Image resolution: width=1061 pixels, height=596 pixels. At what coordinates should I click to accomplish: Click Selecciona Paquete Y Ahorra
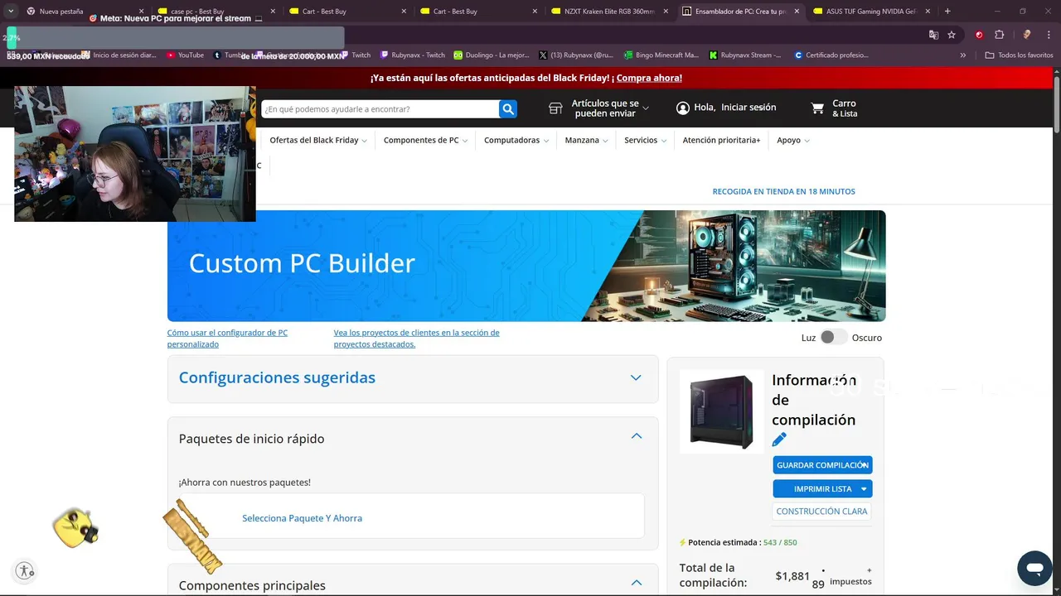tap(302, 518)
